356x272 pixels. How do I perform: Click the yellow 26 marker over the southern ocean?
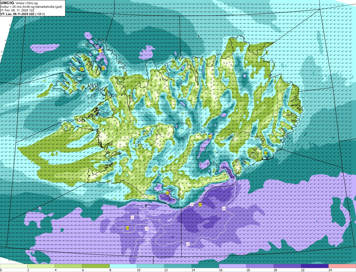pyautogui.click(x=127, y=228)
